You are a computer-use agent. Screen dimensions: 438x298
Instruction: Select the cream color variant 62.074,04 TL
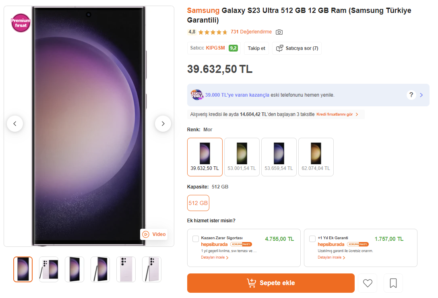(316, 157)
